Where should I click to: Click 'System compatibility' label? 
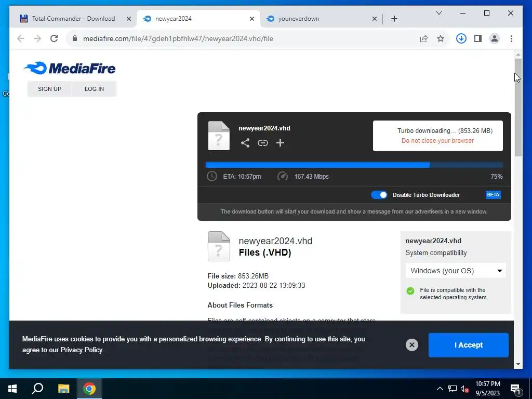click(x=436, y=253)
